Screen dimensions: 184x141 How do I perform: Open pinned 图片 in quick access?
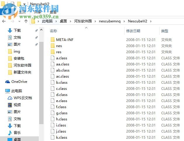click(x=17, y=44)
